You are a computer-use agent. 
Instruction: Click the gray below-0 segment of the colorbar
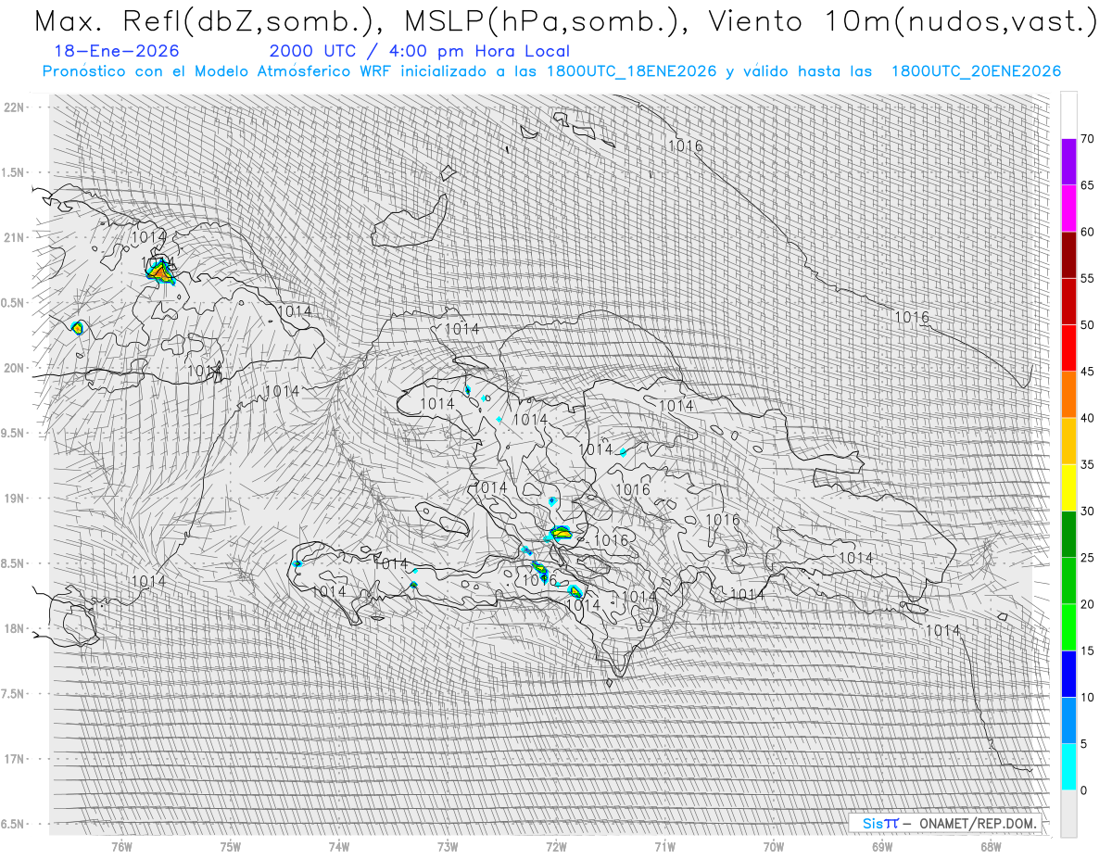coord(1068,814)
